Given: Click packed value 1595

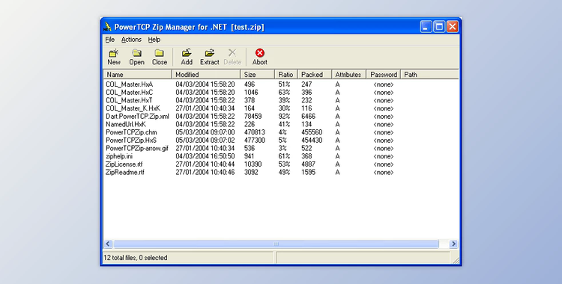Looking at the screenshot, I should (x=308, y=172).
